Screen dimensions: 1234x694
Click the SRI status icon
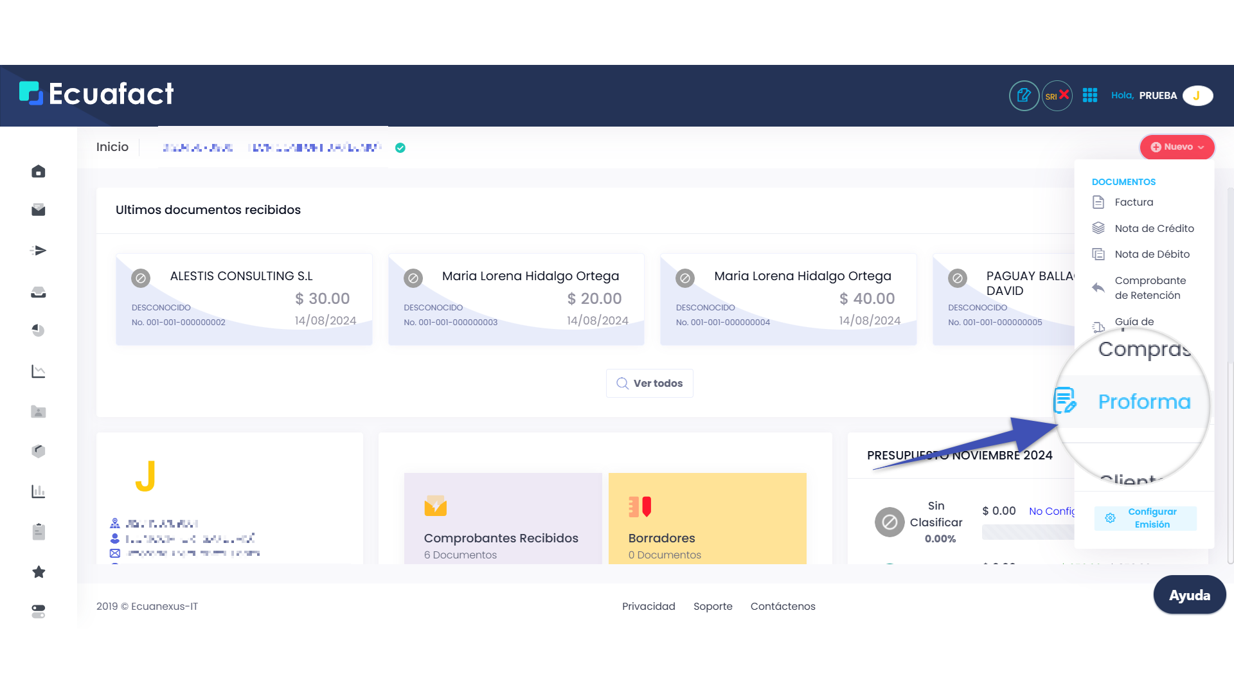click(x=1057, y=96)
